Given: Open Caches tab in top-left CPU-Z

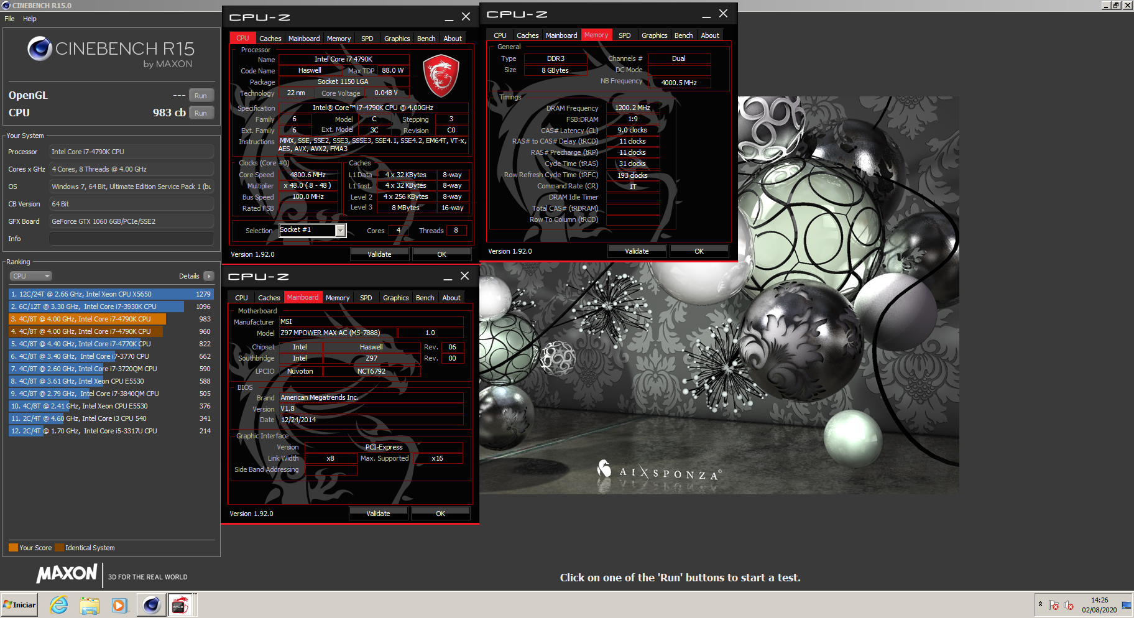Looking at the screenshot, I should (270, 39).
